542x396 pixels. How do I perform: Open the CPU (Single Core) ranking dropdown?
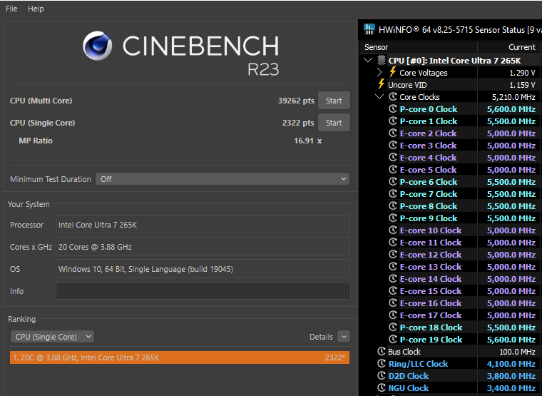point(52,337)
